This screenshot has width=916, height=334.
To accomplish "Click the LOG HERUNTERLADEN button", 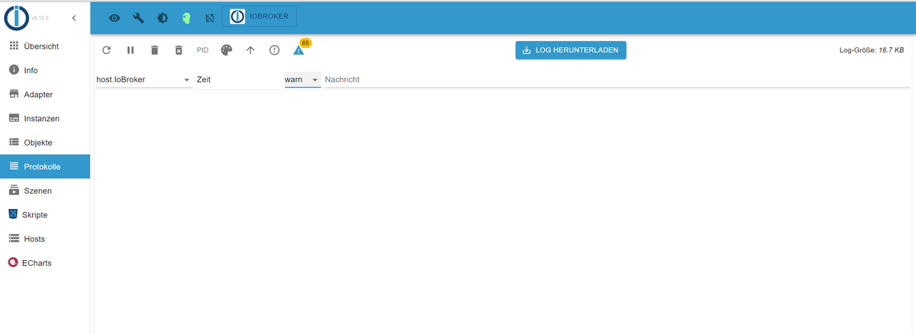I will tap(571, 50).
